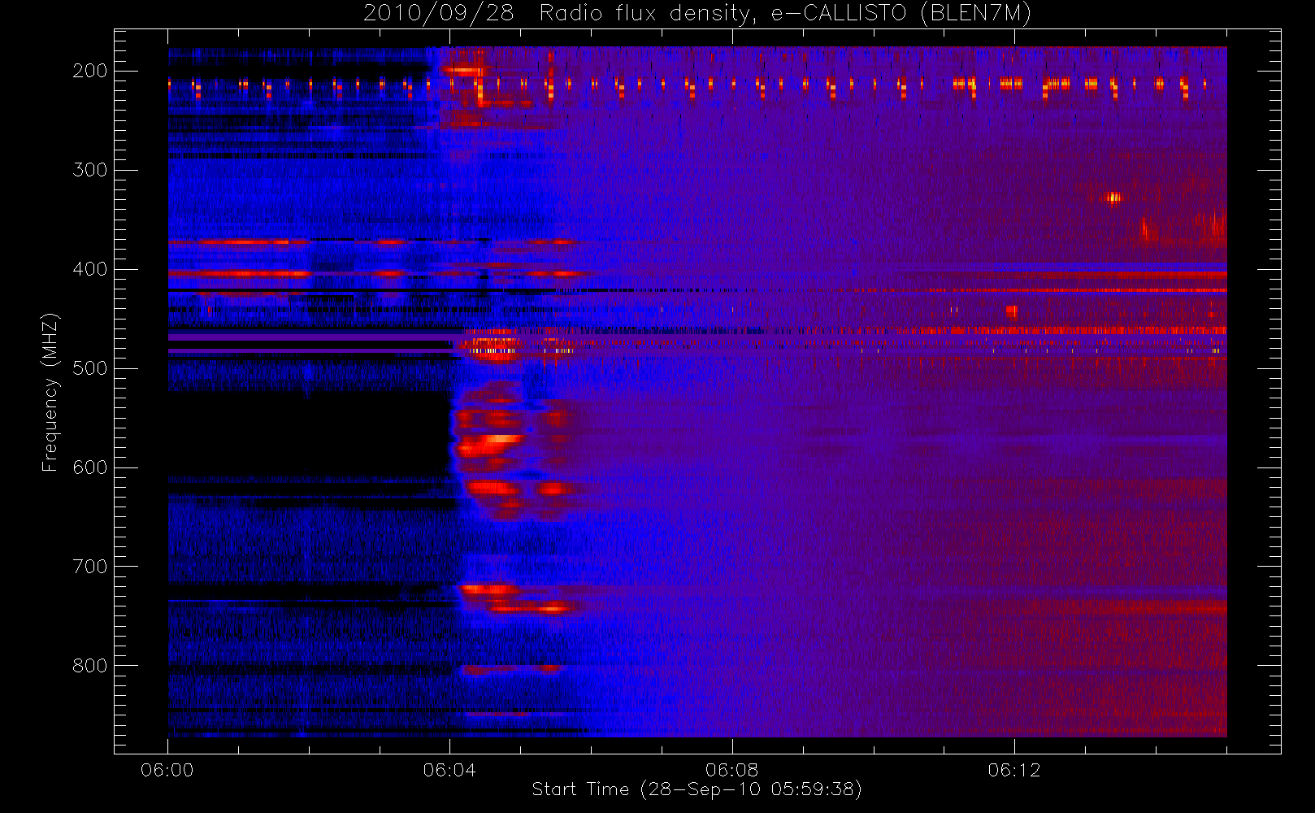
Task: Click the 'Frequency (MHz)' axis title
Action: pyautogui.click(x=50, y=392)
